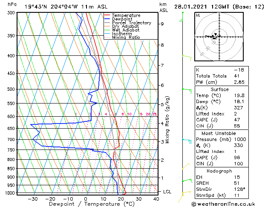
Task: Click the green wind barb near 900 hPa
Action: pyautogui.click(x=187, y=180)
